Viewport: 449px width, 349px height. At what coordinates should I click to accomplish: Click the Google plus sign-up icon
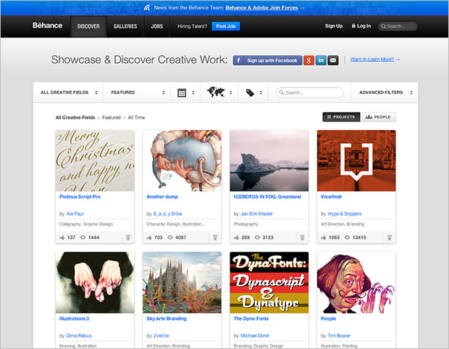click(309, 60)
